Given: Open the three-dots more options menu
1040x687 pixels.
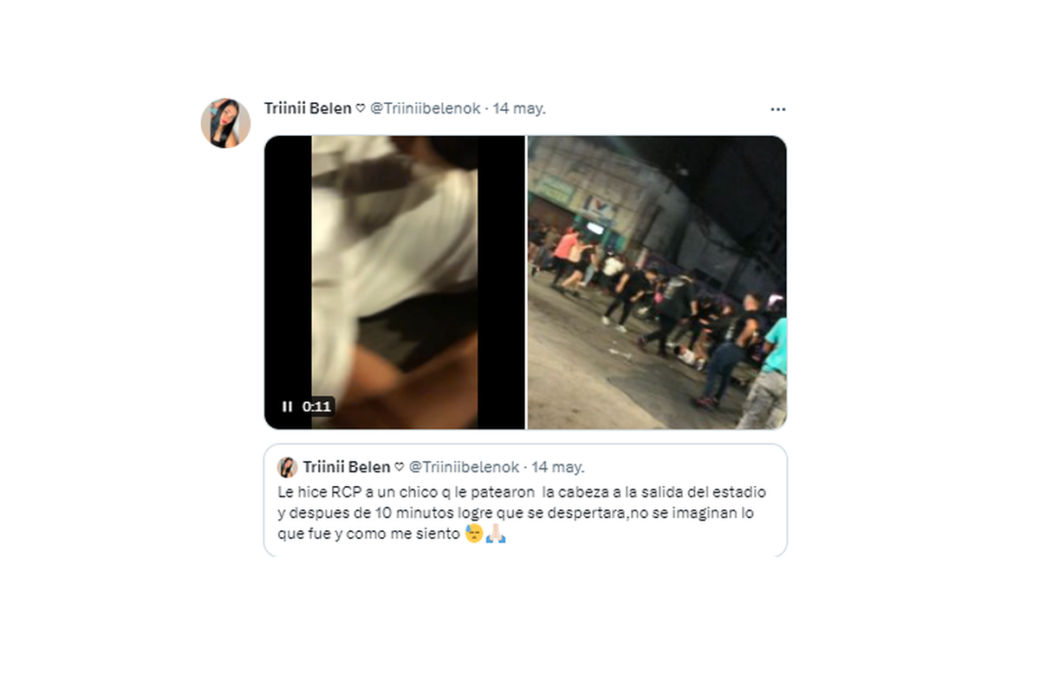Looking at the screenshot, I should (x=777, y=109).
